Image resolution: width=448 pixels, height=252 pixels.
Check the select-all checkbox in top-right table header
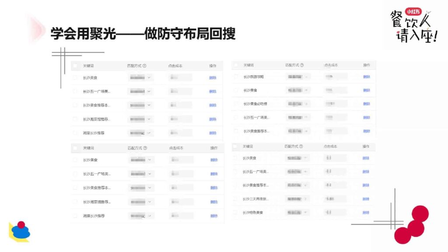(x=235, y=65)
